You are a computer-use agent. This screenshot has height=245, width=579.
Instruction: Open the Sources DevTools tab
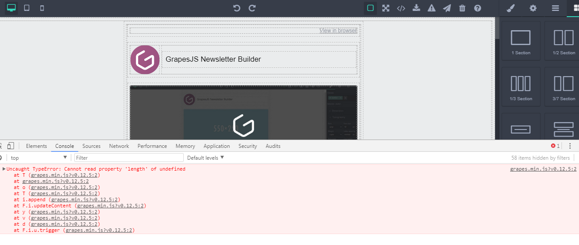pos(91,146)
